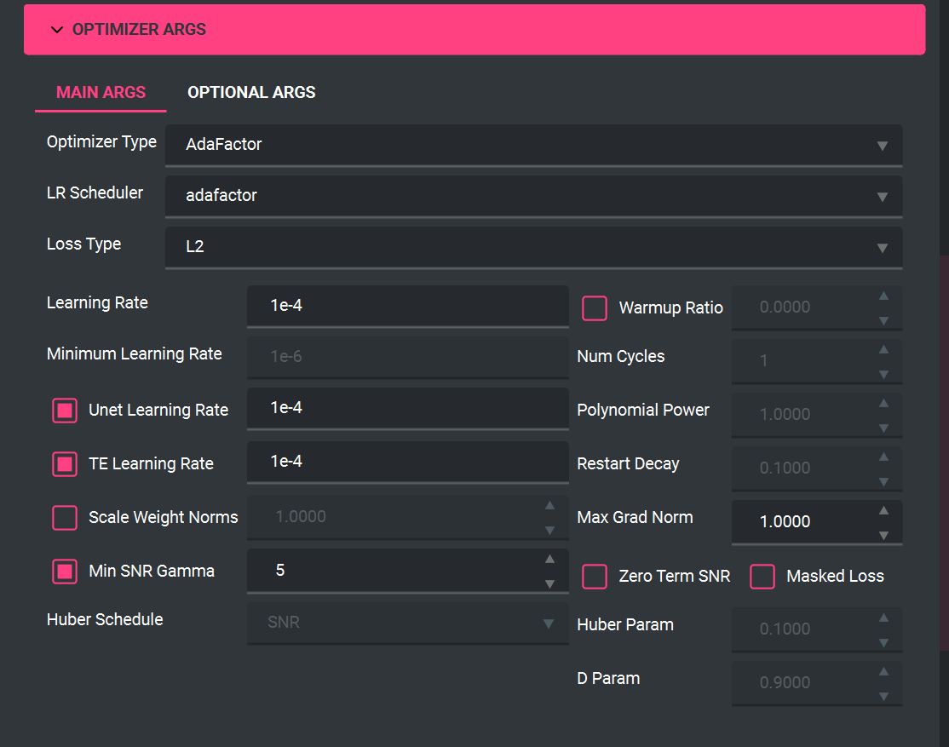Click the Learning Rate input field
This screenshot has width=949, height=747.
407,305
